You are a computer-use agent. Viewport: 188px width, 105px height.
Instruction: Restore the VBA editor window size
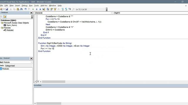coord(182,2)
